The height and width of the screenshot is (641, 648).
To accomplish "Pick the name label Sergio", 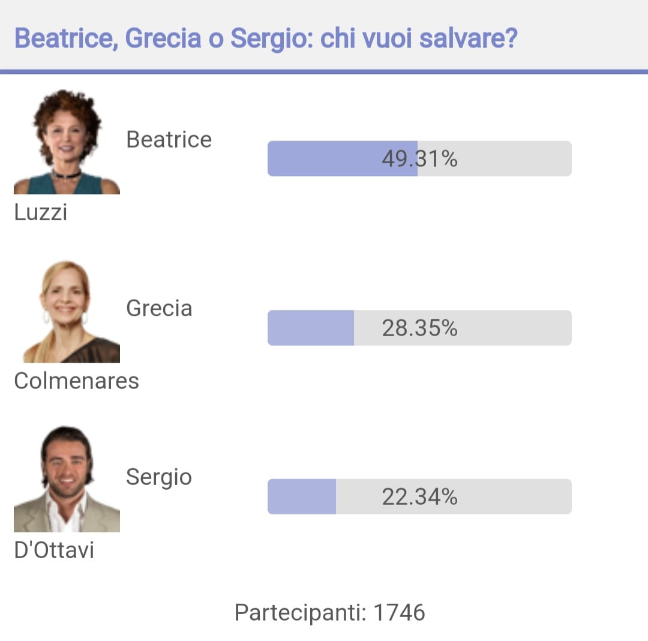I will click(158, 478).
